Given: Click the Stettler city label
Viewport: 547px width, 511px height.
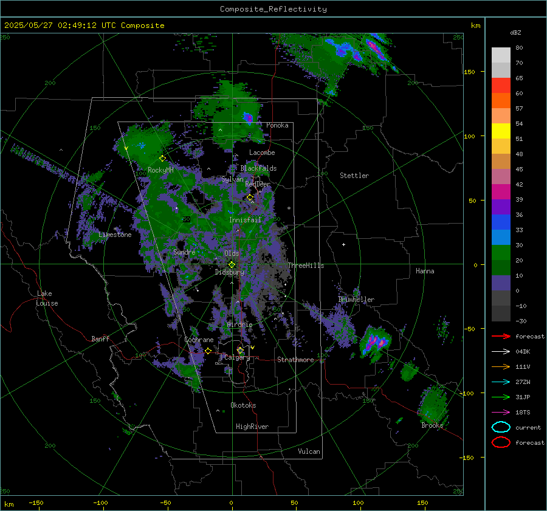Looking at the screenshot, I should [x=354, y=176].
